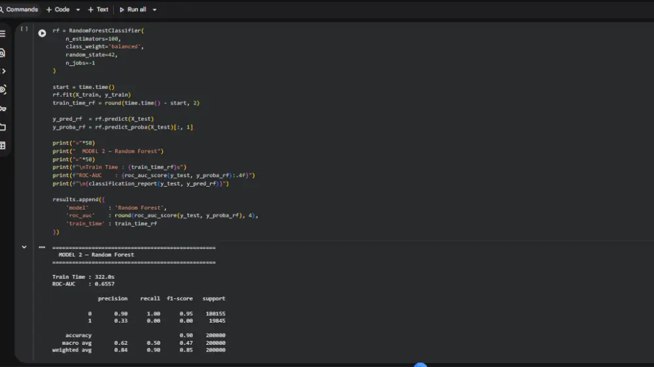
Task: Click the ROC-AUC 0.6557 output value
Action: [x=104, y=284]
